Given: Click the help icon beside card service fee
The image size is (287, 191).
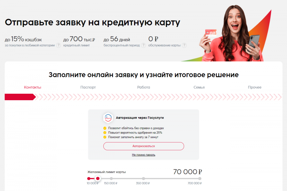Looking at the screenshot, I should click(x=184, y=45).
